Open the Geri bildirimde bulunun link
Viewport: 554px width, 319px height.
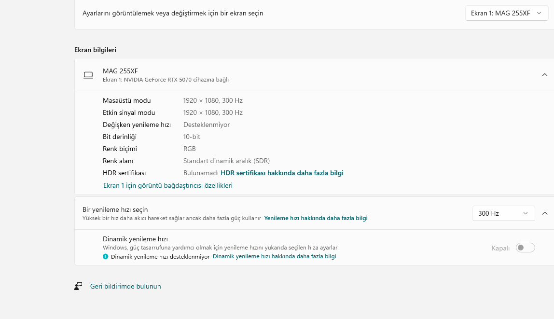pyautogui.click(x=125, y=287)
